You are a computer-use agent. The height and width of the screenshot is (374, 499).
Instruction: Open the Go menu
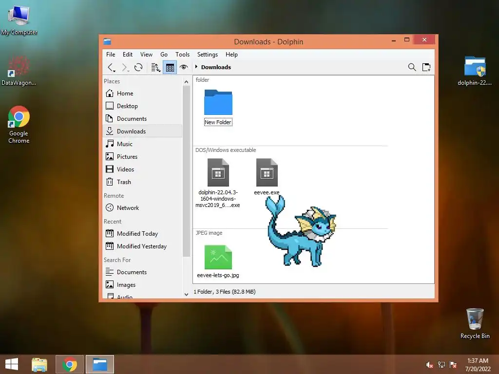coord(164,55)
